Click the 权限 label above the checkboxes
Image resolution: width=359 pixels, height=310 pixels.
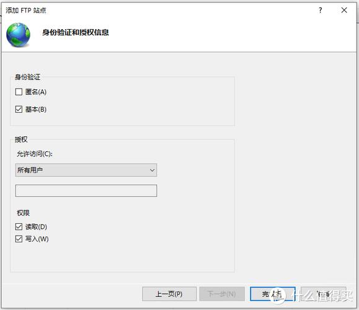[x=23, y=213]
